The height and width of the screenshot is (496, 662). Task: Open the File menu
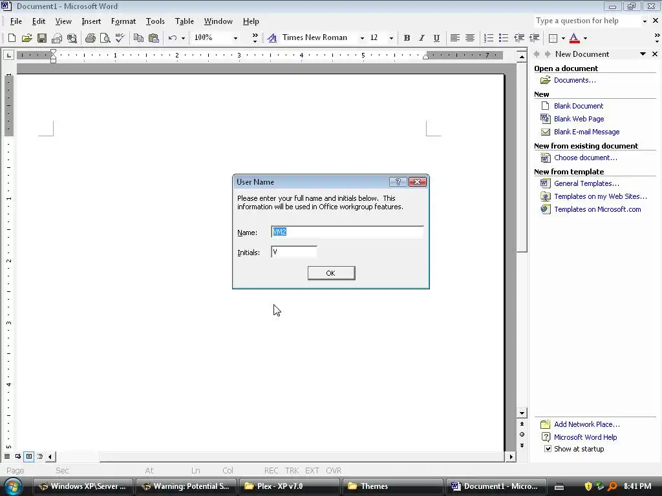click(x=16, y=21)
